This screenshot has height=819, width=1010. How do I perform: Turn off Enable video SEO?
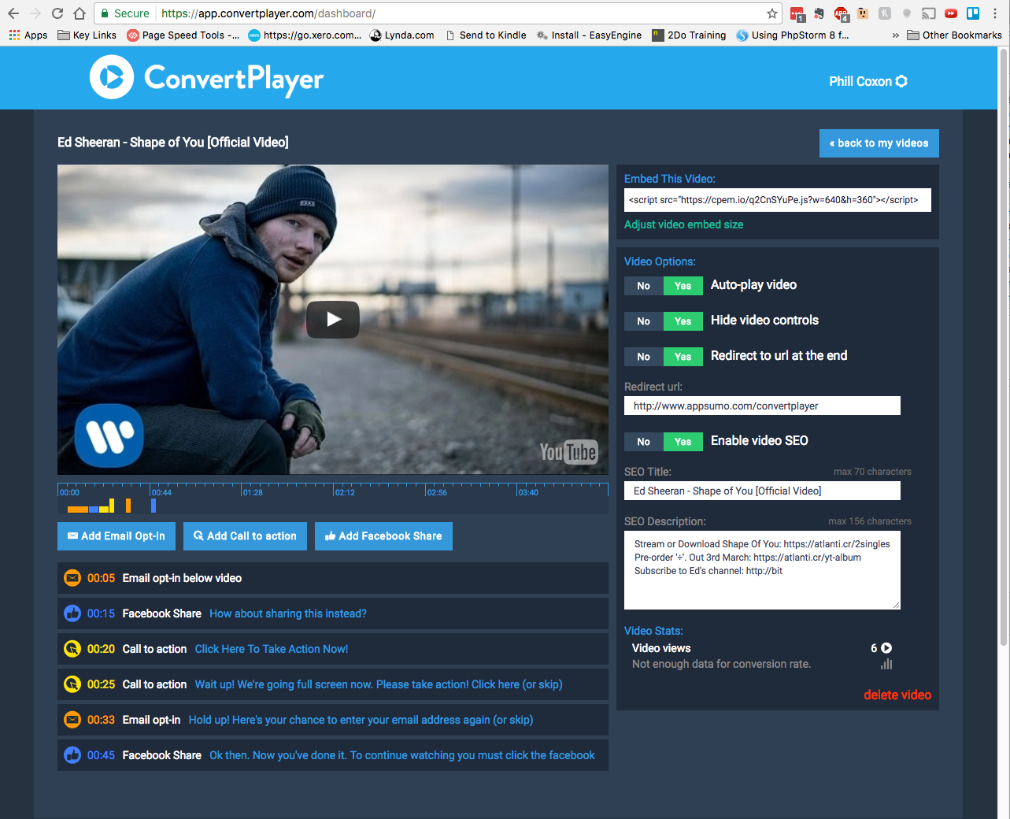643,442
